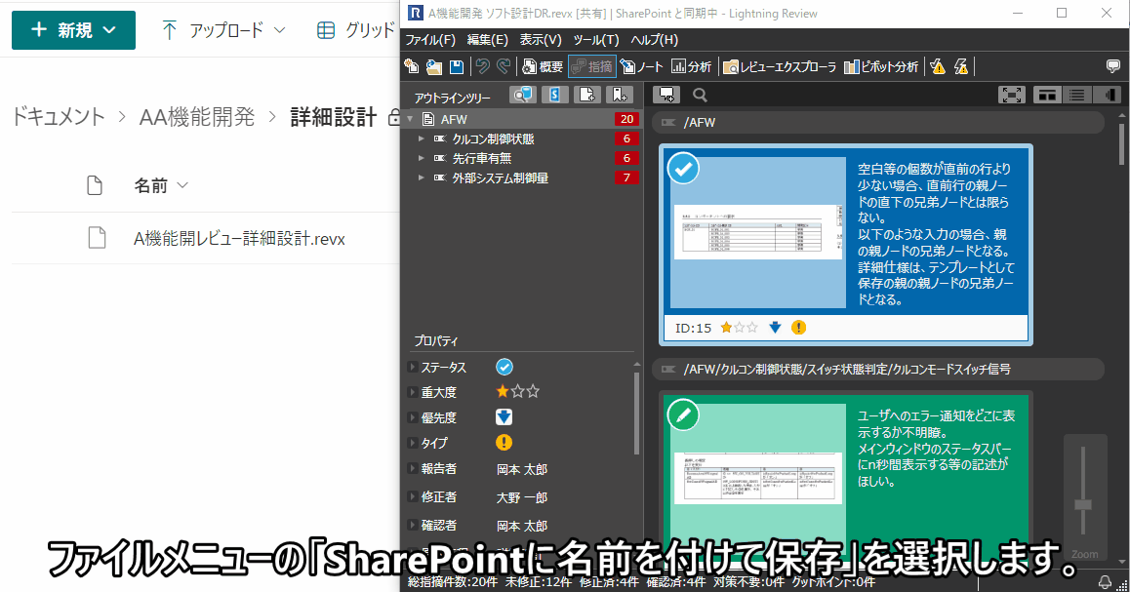The image size is (1130, 592).
Task: Open the 概要 overview view
Action: pos(542,66)
